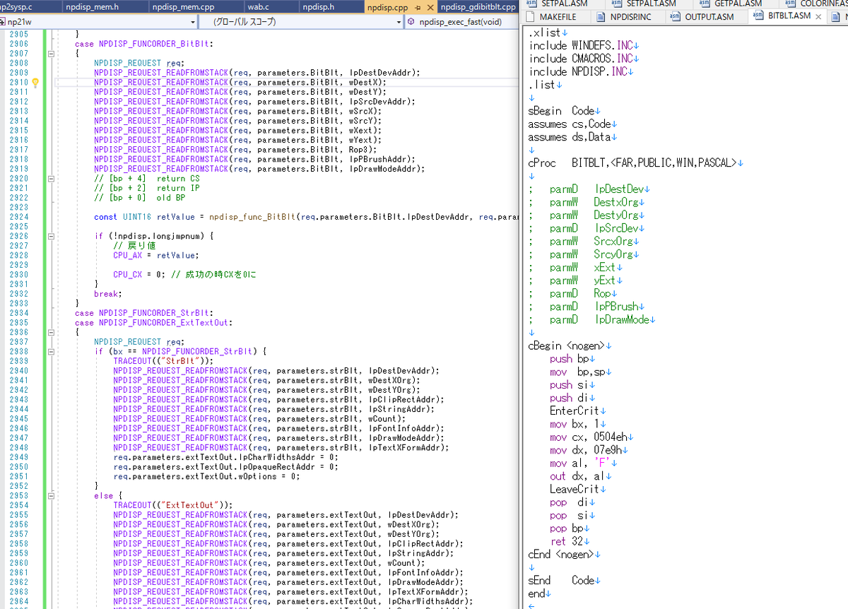848x609 pixels.
Task: Click the 'mov cx, 0504eh' line
Action: [x=589, y=437]
